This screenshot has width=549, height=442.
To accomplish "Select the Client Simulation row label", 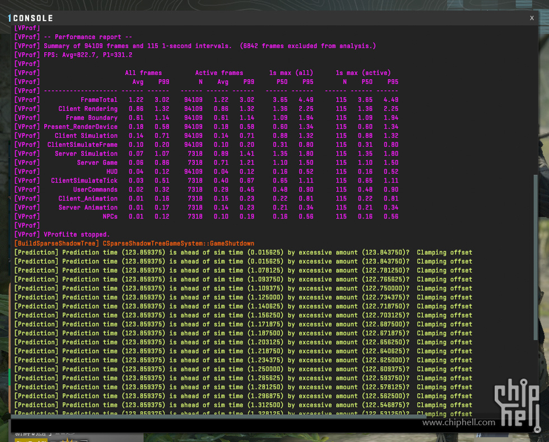I will [86, 136].
